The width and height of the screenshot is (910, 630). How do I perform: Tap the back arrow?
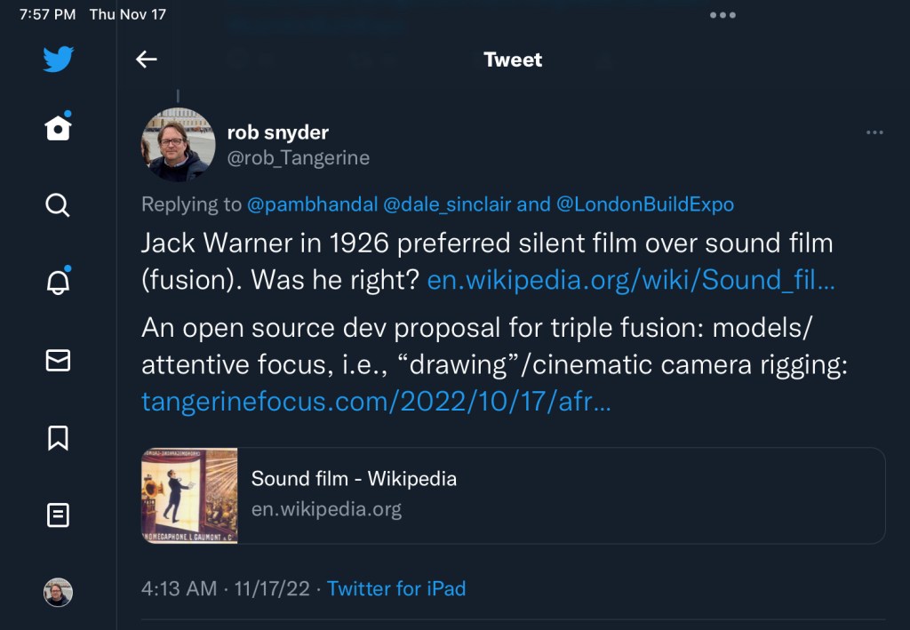click(146, 60)
